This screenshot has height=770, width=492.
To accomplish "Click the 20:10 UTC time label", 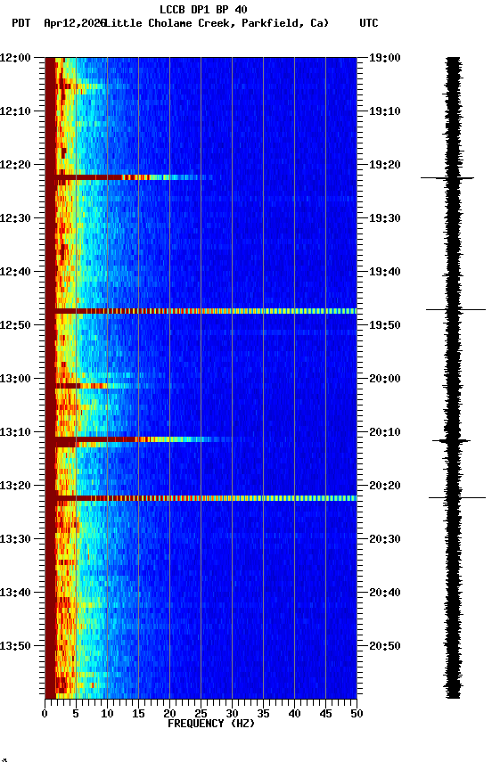I will (x=385, y=432).
